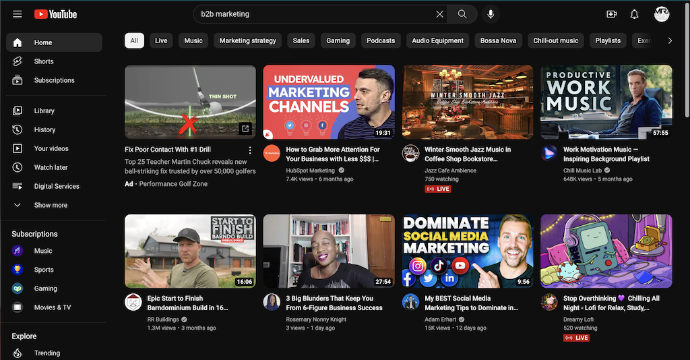Start voice search with microphone icon

491,14
